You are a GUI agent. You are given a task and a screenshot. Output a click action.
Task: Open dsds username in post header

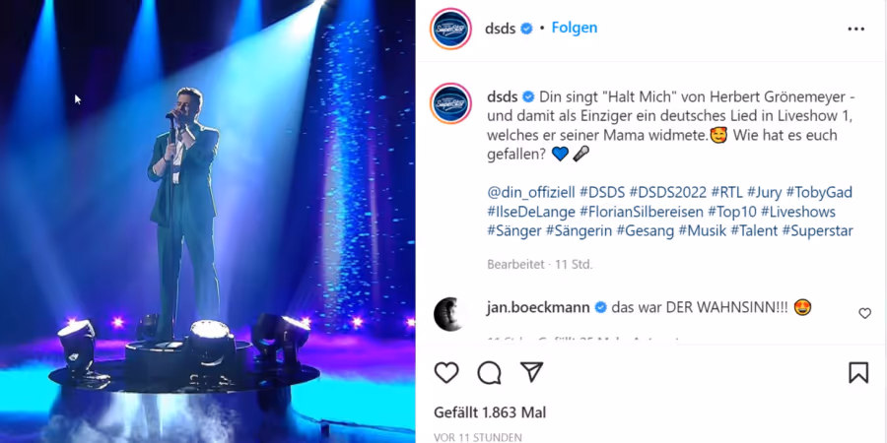point(500,29)
